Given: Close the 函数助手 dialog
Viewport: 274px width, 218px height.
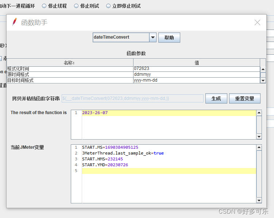Looking at the screenshot, I should (257, 23).
